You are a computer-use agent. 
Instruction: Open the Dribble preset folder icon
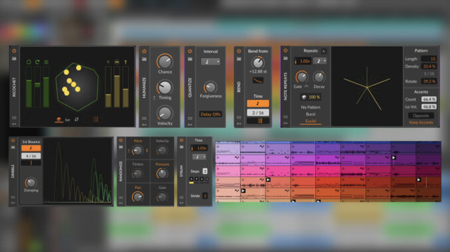click(x=13, y=147)
